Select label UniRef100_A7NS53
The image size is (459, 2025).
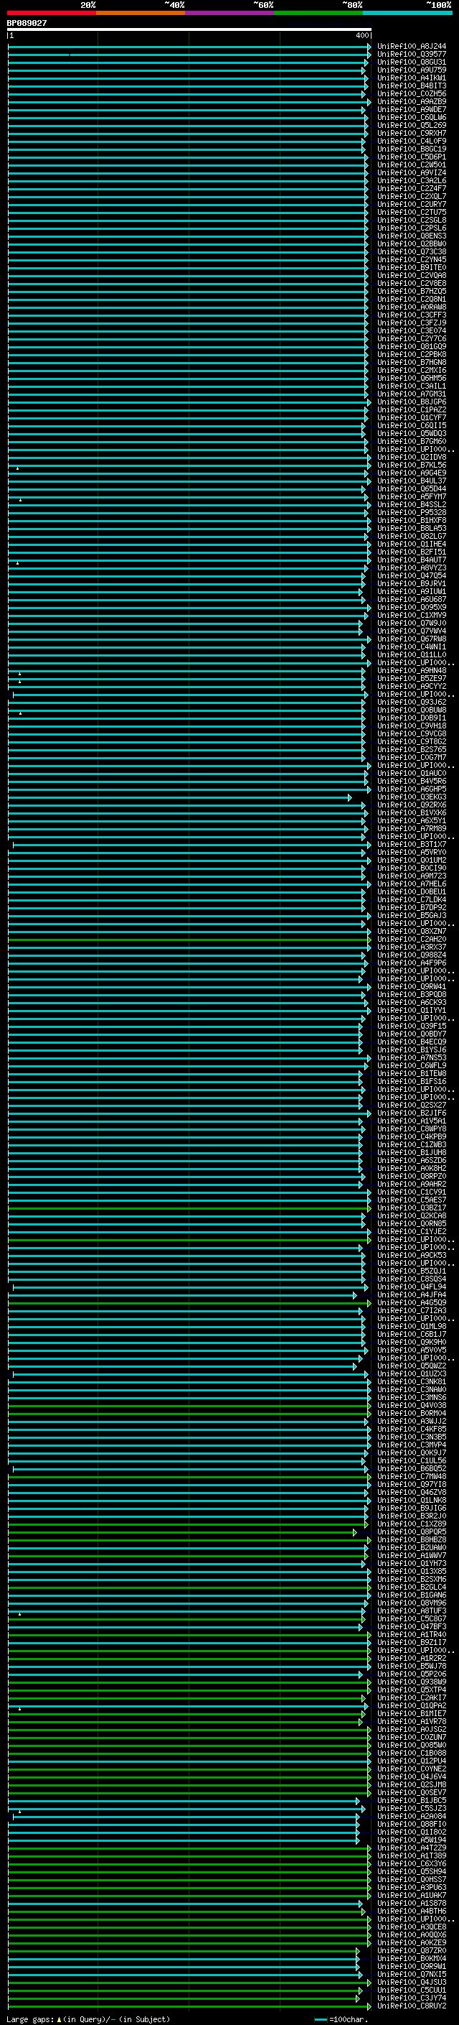(x=412, y=1057)
